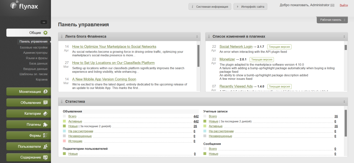
Task: Go to Администраторы
Action: coord(35,53)
